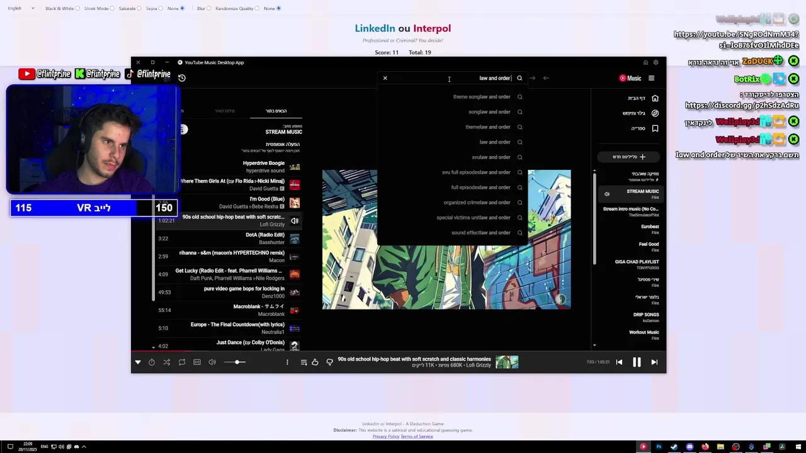Switch to the Up Next queue tab
This screenshot has width=806, height=453.
(x=276, y=111)
